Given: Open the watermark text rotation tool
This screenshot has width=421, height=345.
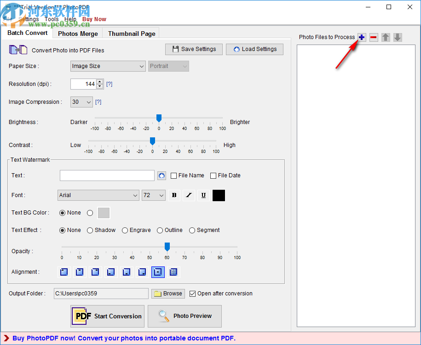Looking at the screenshot, I should pyautogui.click(x=161, y=175).
